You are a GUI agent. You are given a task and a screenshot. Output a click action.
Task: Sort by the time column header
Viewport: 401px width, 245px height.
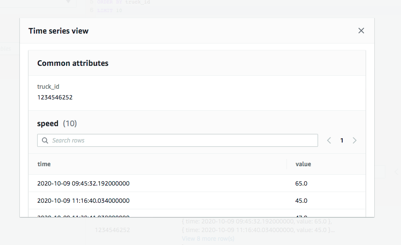[44, 164]
